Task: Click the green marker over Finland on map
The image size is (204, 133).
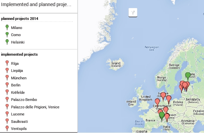Action: 188,77
